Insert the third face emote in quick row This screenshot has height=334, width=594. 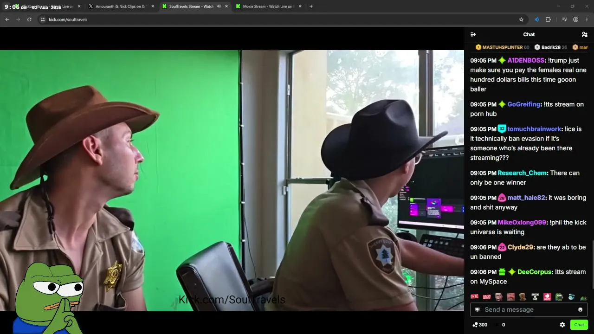click(498, 297)
